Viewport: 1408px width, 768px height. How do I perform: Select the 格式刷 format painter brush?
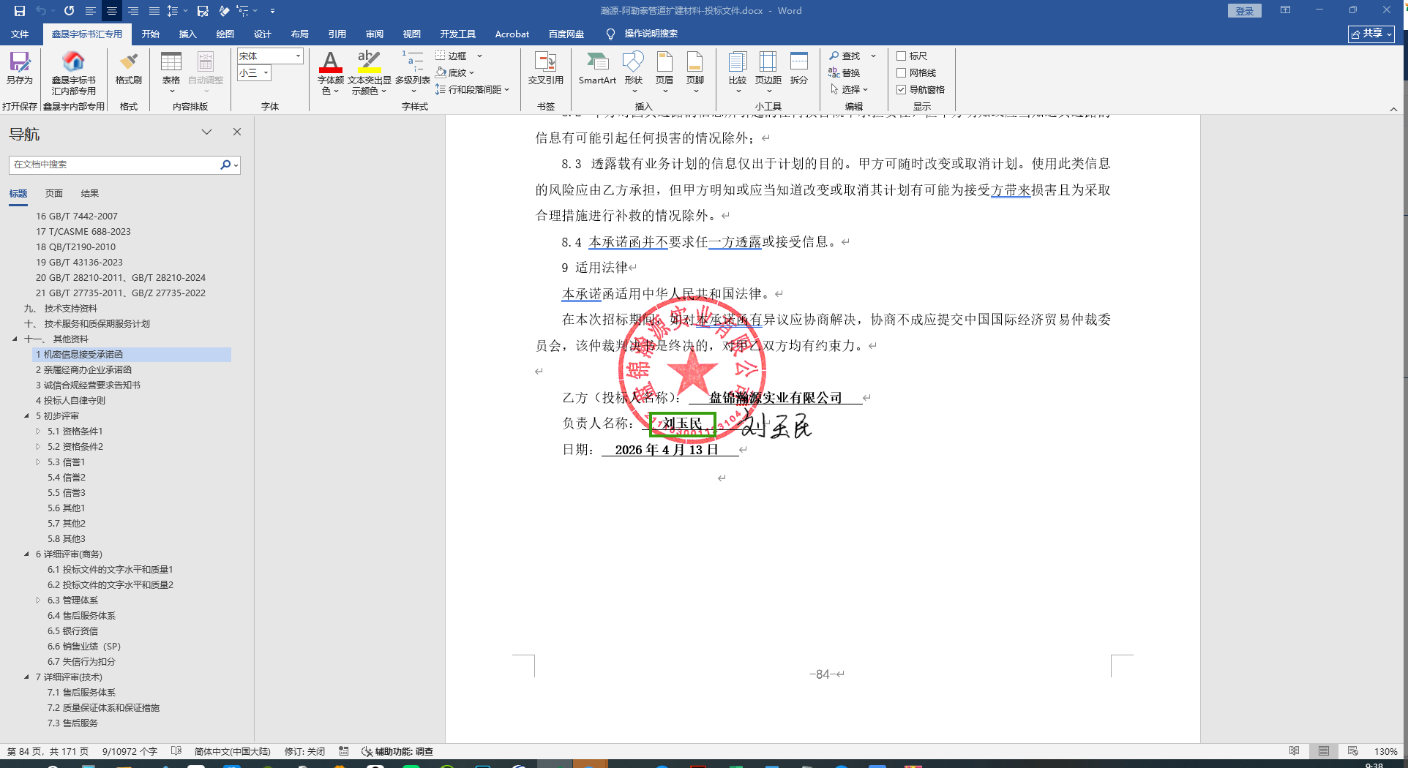point(129,68)
